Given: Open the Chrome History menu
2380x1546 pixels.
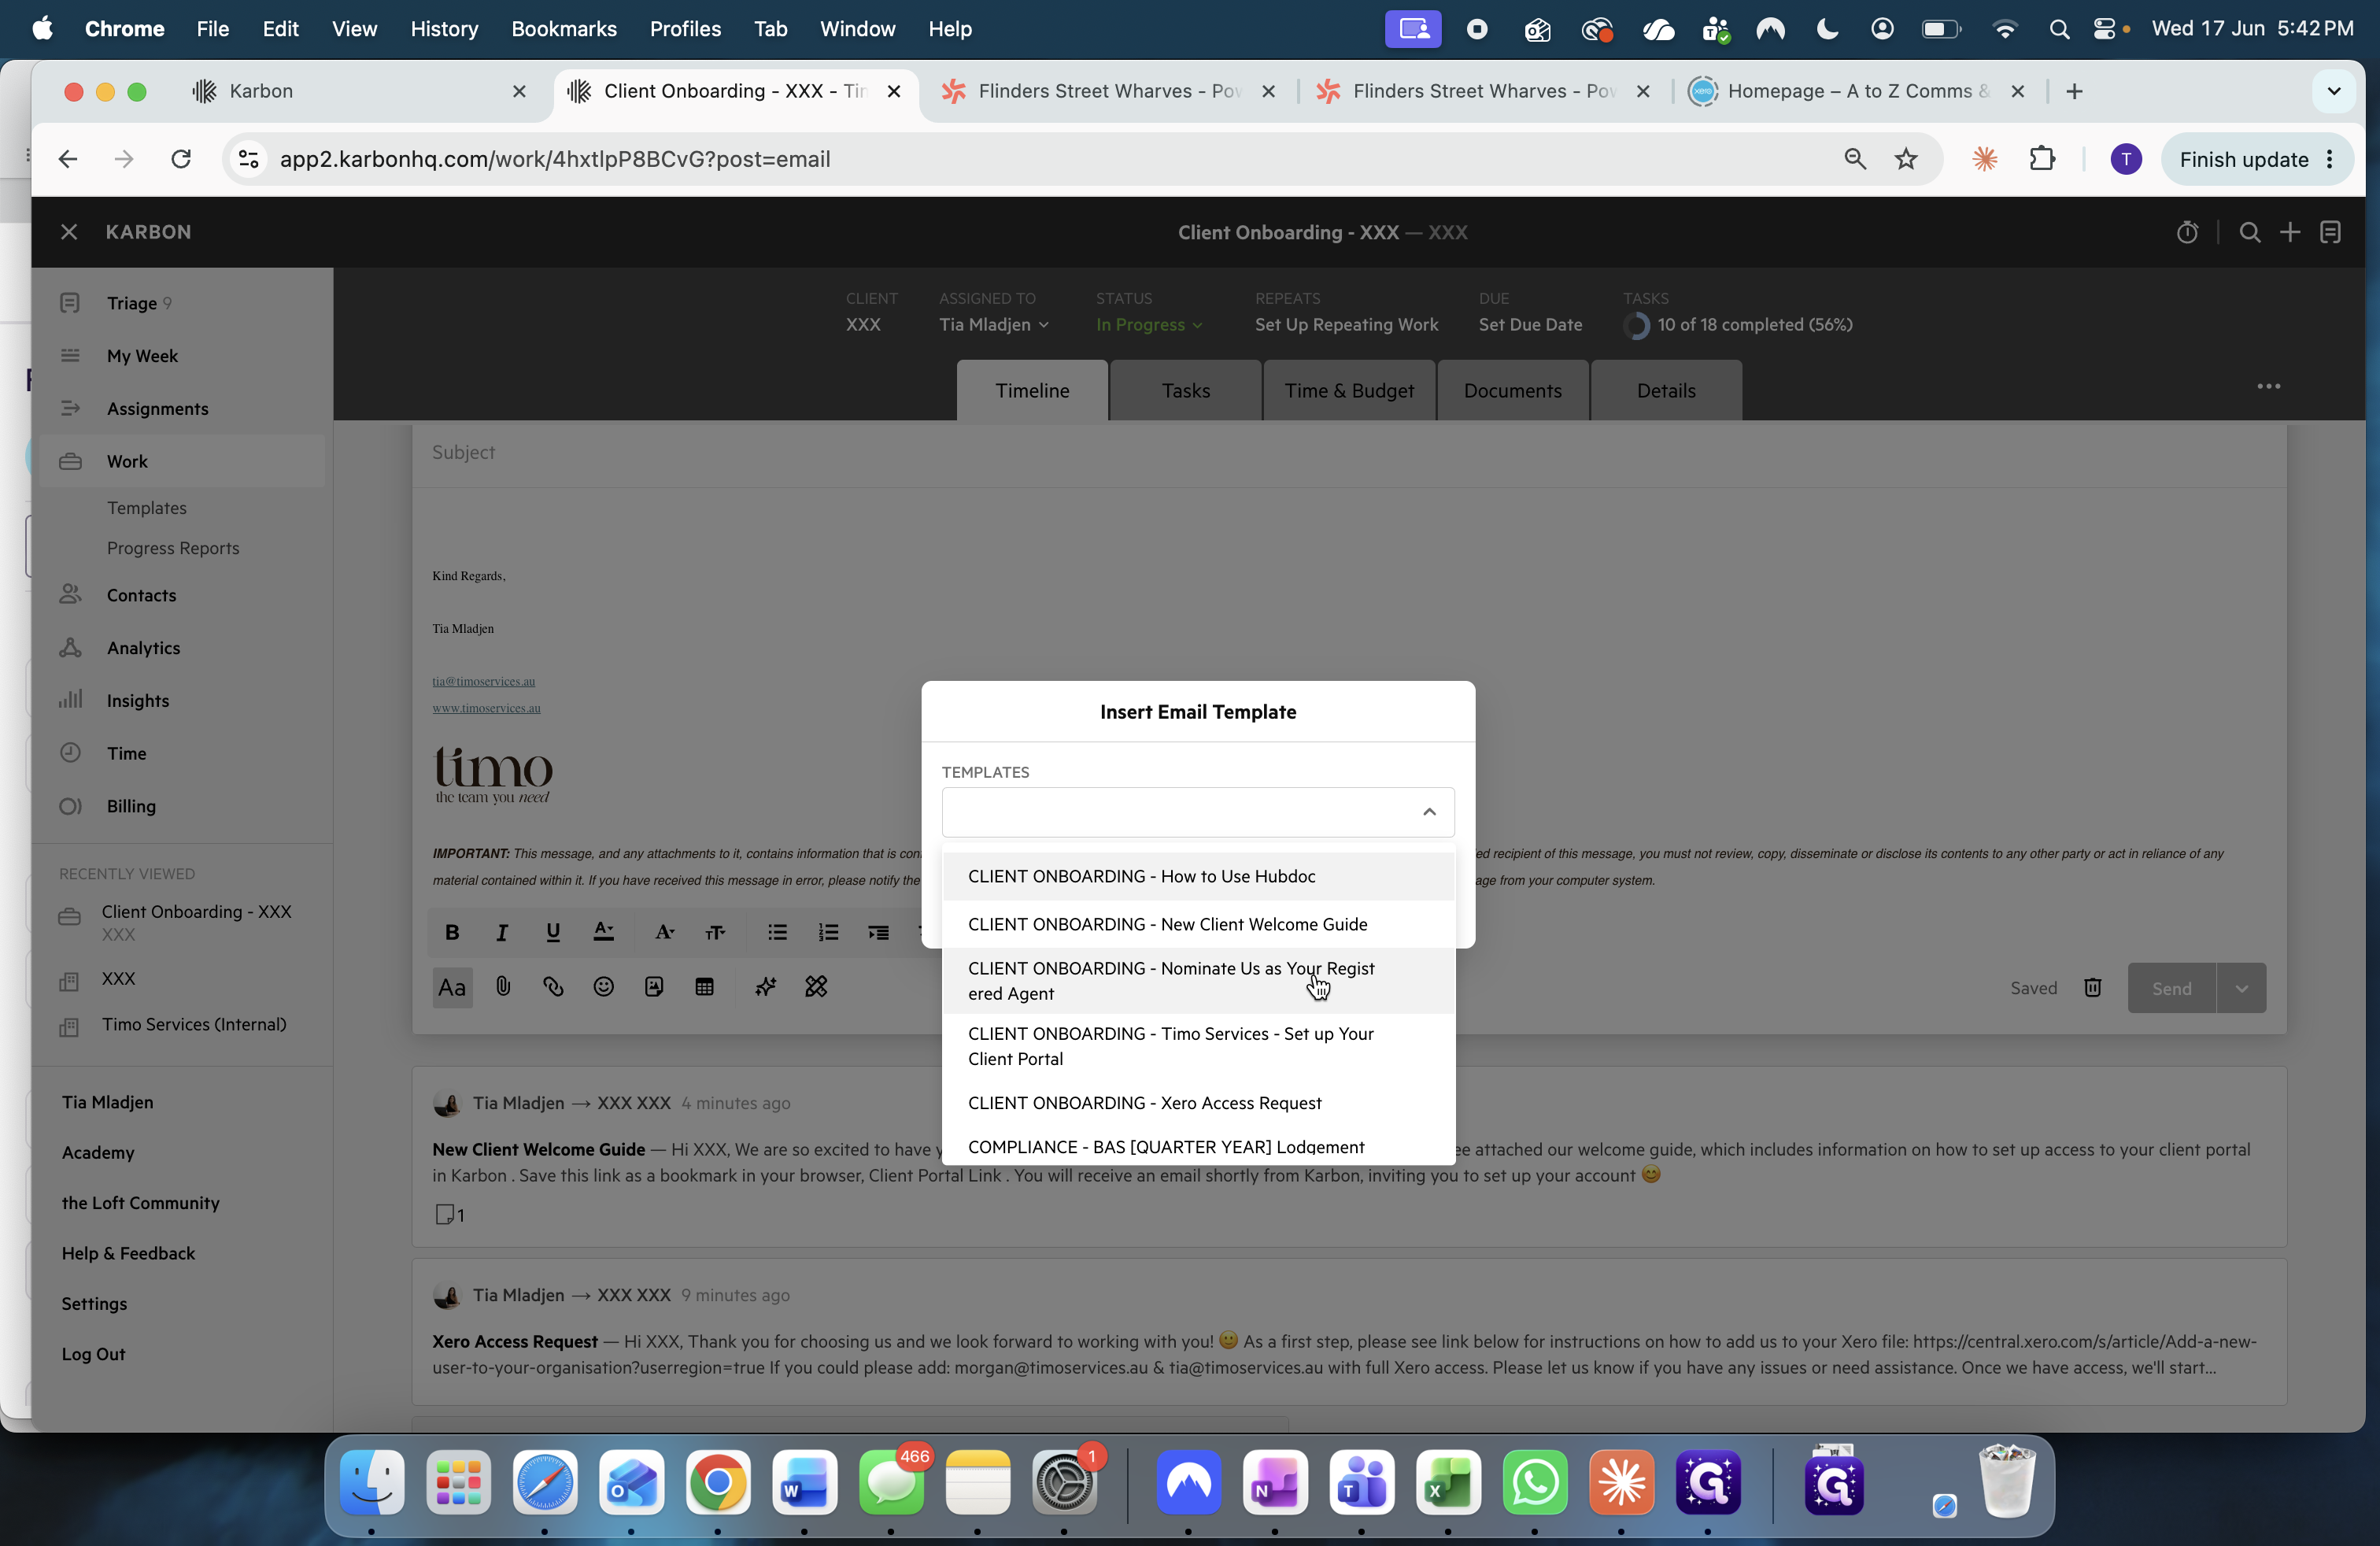Looking at the screenshot, I should click(444, 29).
